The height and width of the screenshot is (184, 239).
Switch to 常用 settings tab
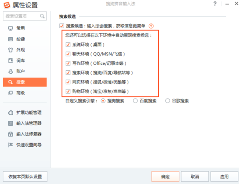pos(20,29)
